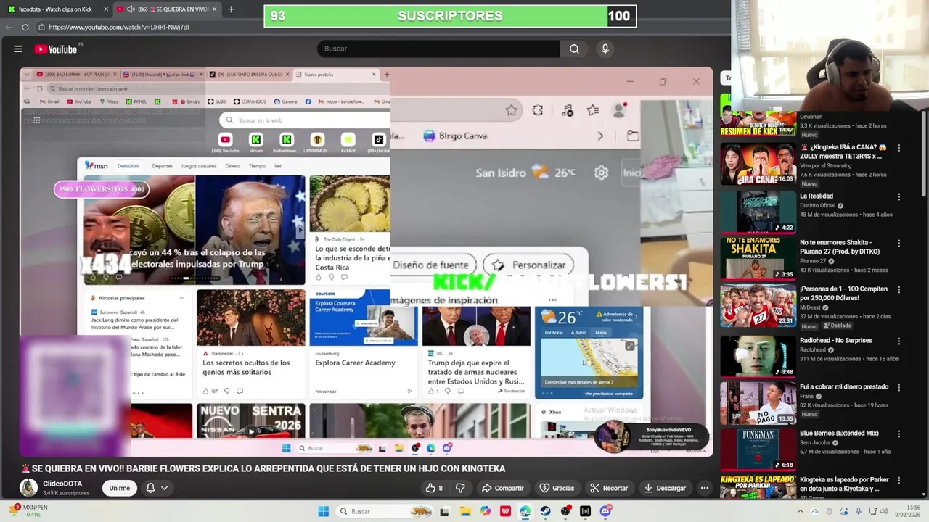Open Steam from taskbar
This screenshot has width=929, height=522.
coord(545,511)
